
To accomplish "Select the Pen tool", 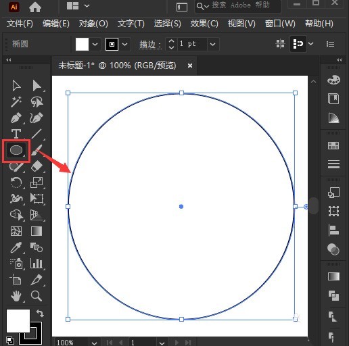I will click(16, 118).
